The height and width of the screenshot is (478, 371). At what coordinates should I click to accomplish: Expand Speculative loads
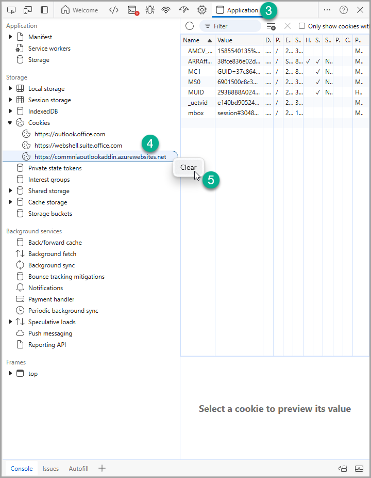click(x=10, y=322)
